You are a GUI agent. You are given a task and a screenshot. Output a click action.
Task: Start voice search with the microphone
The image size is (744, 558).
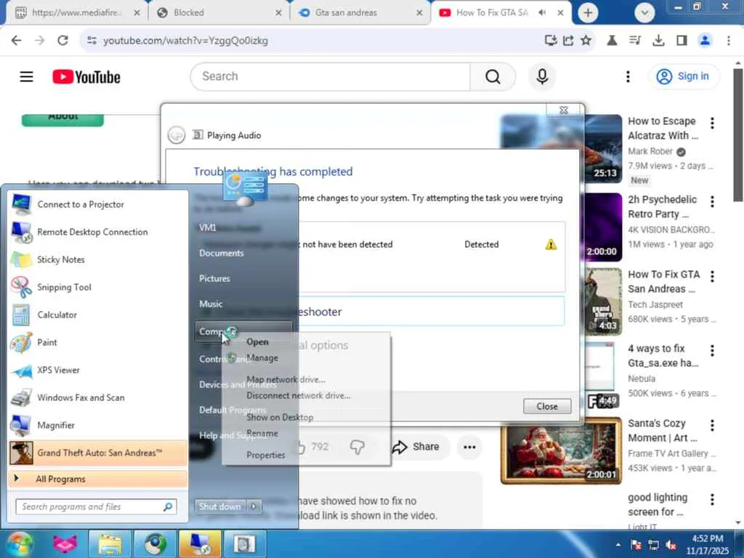pyautogui.click(x=542, y=76)
